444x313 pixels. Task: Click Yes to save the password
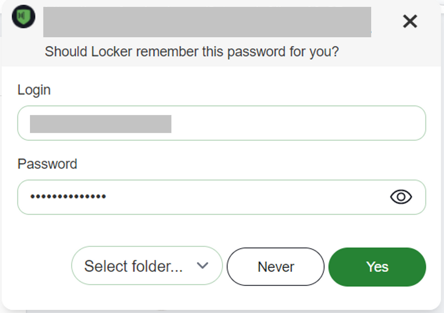coord(377,267)
